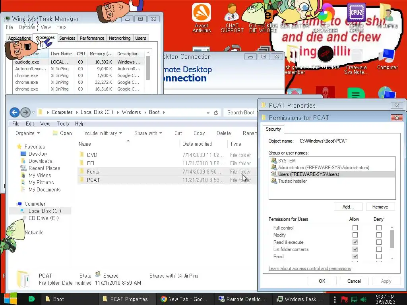
Task: Toggle Allow checkbox for Read
Action: point(355,256)
